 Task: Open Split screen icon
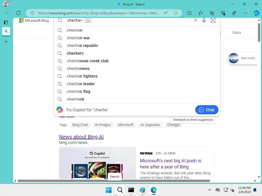[x=189, y=13]
